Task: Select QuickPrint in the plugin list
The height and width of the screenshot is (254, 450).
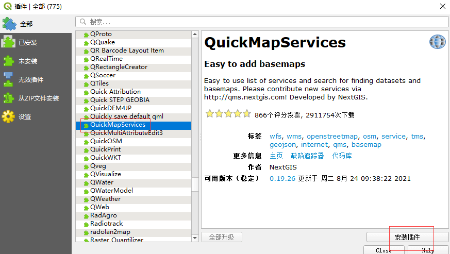Action: point(133,149)
